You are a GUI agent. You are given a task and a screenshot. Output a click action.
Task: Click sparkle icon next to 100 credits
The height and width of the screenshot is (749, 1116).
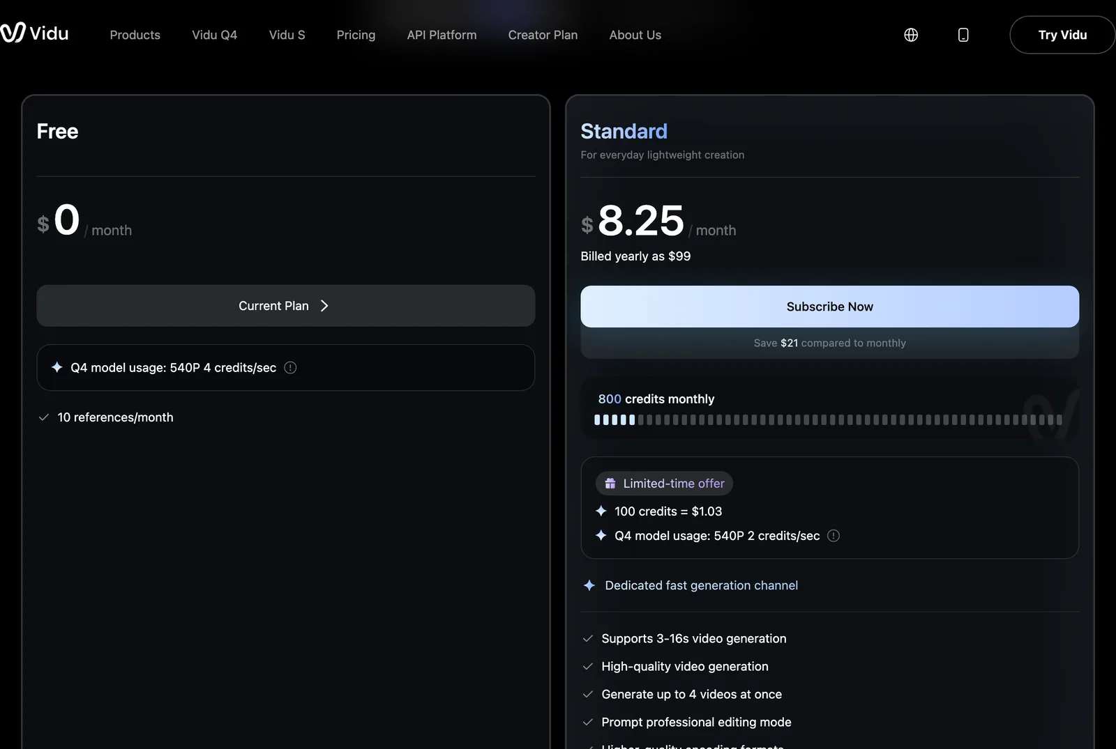(601, 511)
